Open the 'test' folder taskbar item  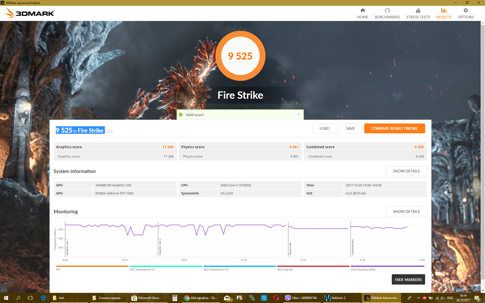pyautogui.click(x=69, y=298)
